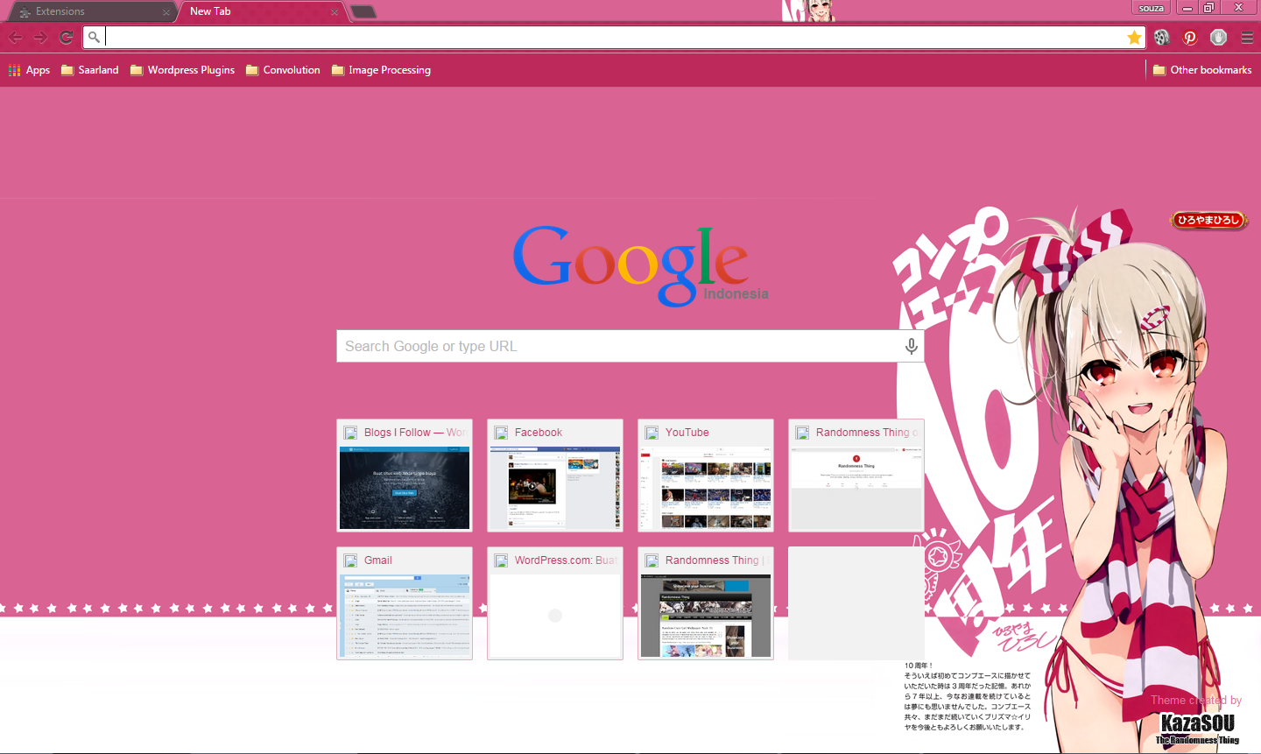Click the puzzle piece icon on Extensions tab
Image resolution: width=1261 pixels, height=754 pixels.
point(25,12)
